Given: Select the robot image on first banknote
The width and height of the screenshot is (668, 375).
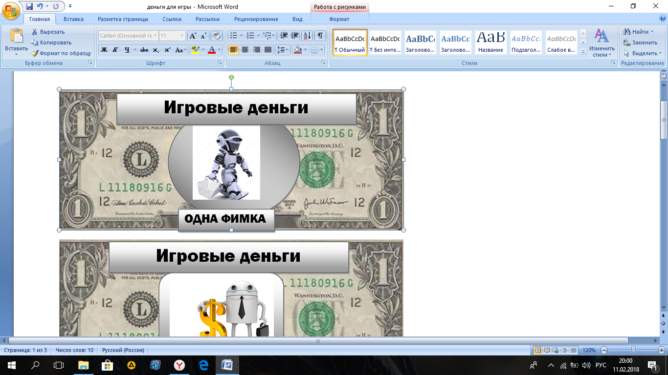Looking at the screenshot, I should [x=226, y=163].
